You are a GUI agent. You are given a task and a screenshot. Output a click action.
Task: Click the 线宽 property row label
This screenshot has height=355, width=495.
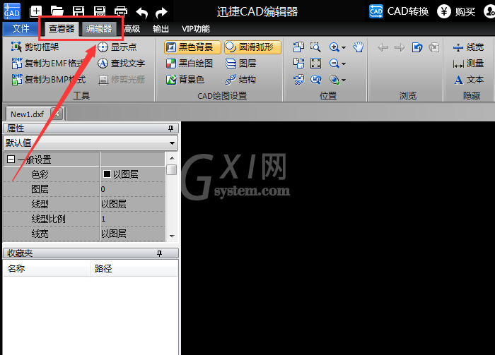[40, 234]
